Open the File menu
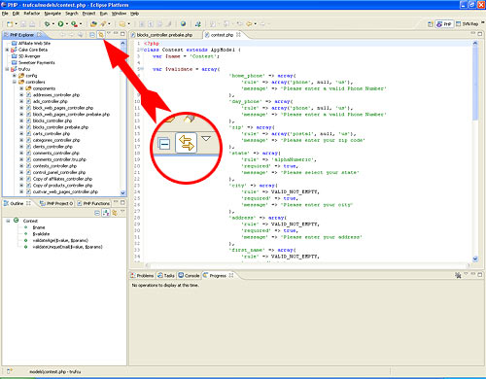 (x=5, y=14)
